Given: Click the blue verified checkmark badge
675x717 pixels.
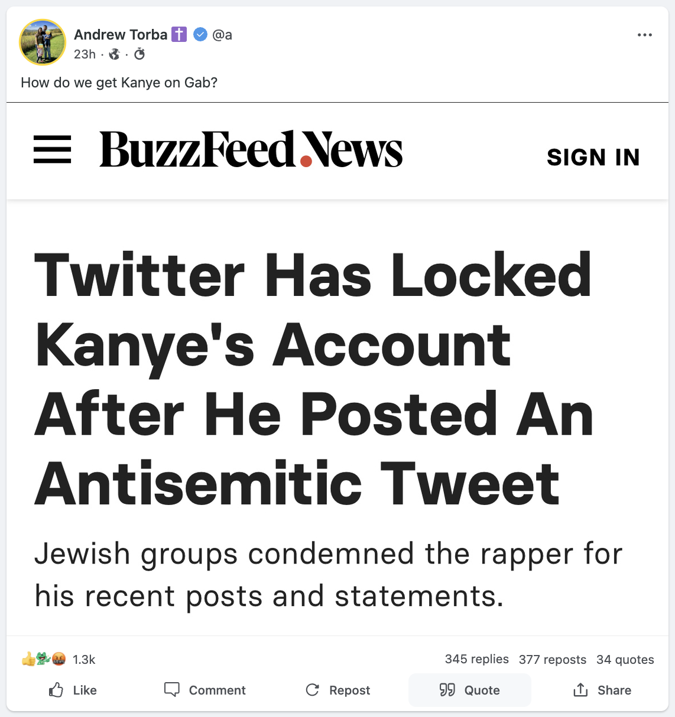Looking at the screenshot, I should pyautogui.click(x=200, y=35).
